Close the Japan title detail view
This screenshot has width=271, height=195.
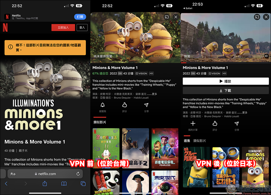click(x=266, y=17)
